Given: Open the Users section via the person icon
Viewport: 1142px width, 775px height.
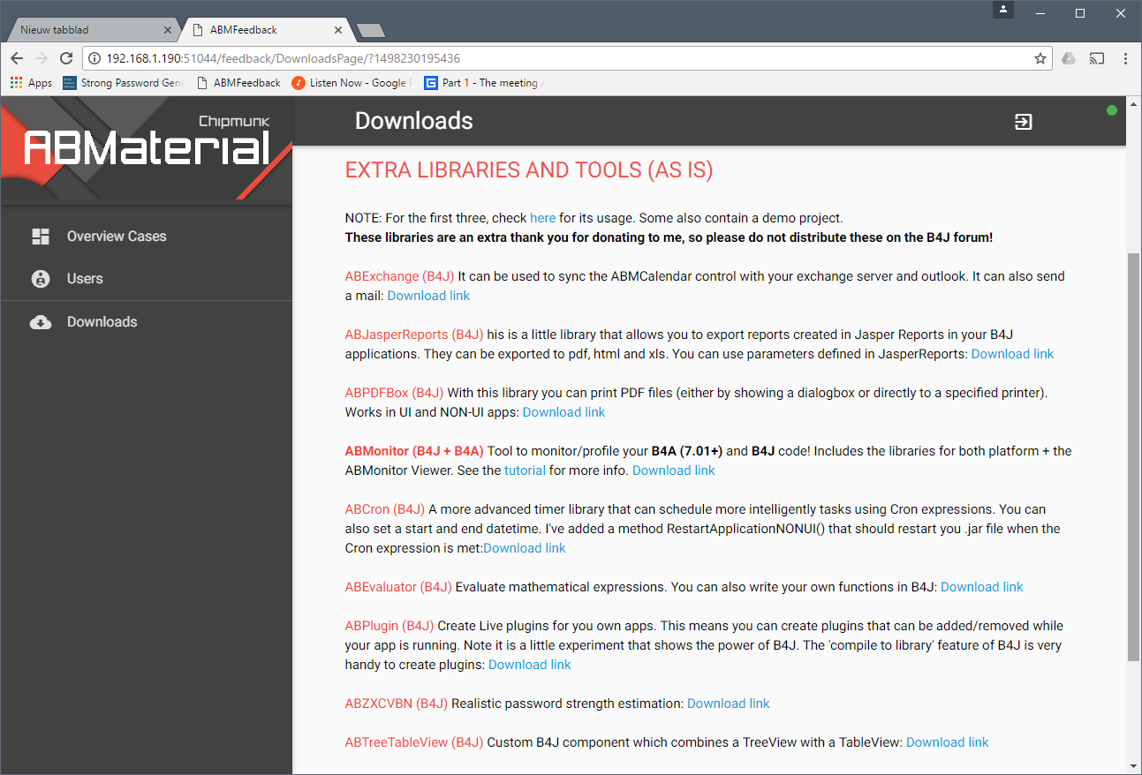Looking at the screenshot, I should tap(40, 278).
